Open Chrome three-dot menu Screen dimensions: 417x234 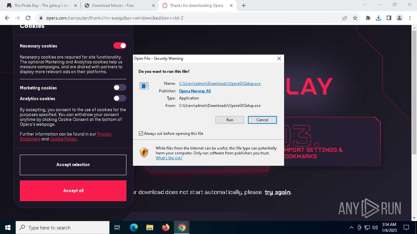click(x=410, y=18)
